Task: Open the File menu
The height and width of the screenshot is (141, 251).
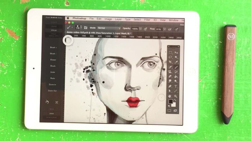Action: point(91,19)
